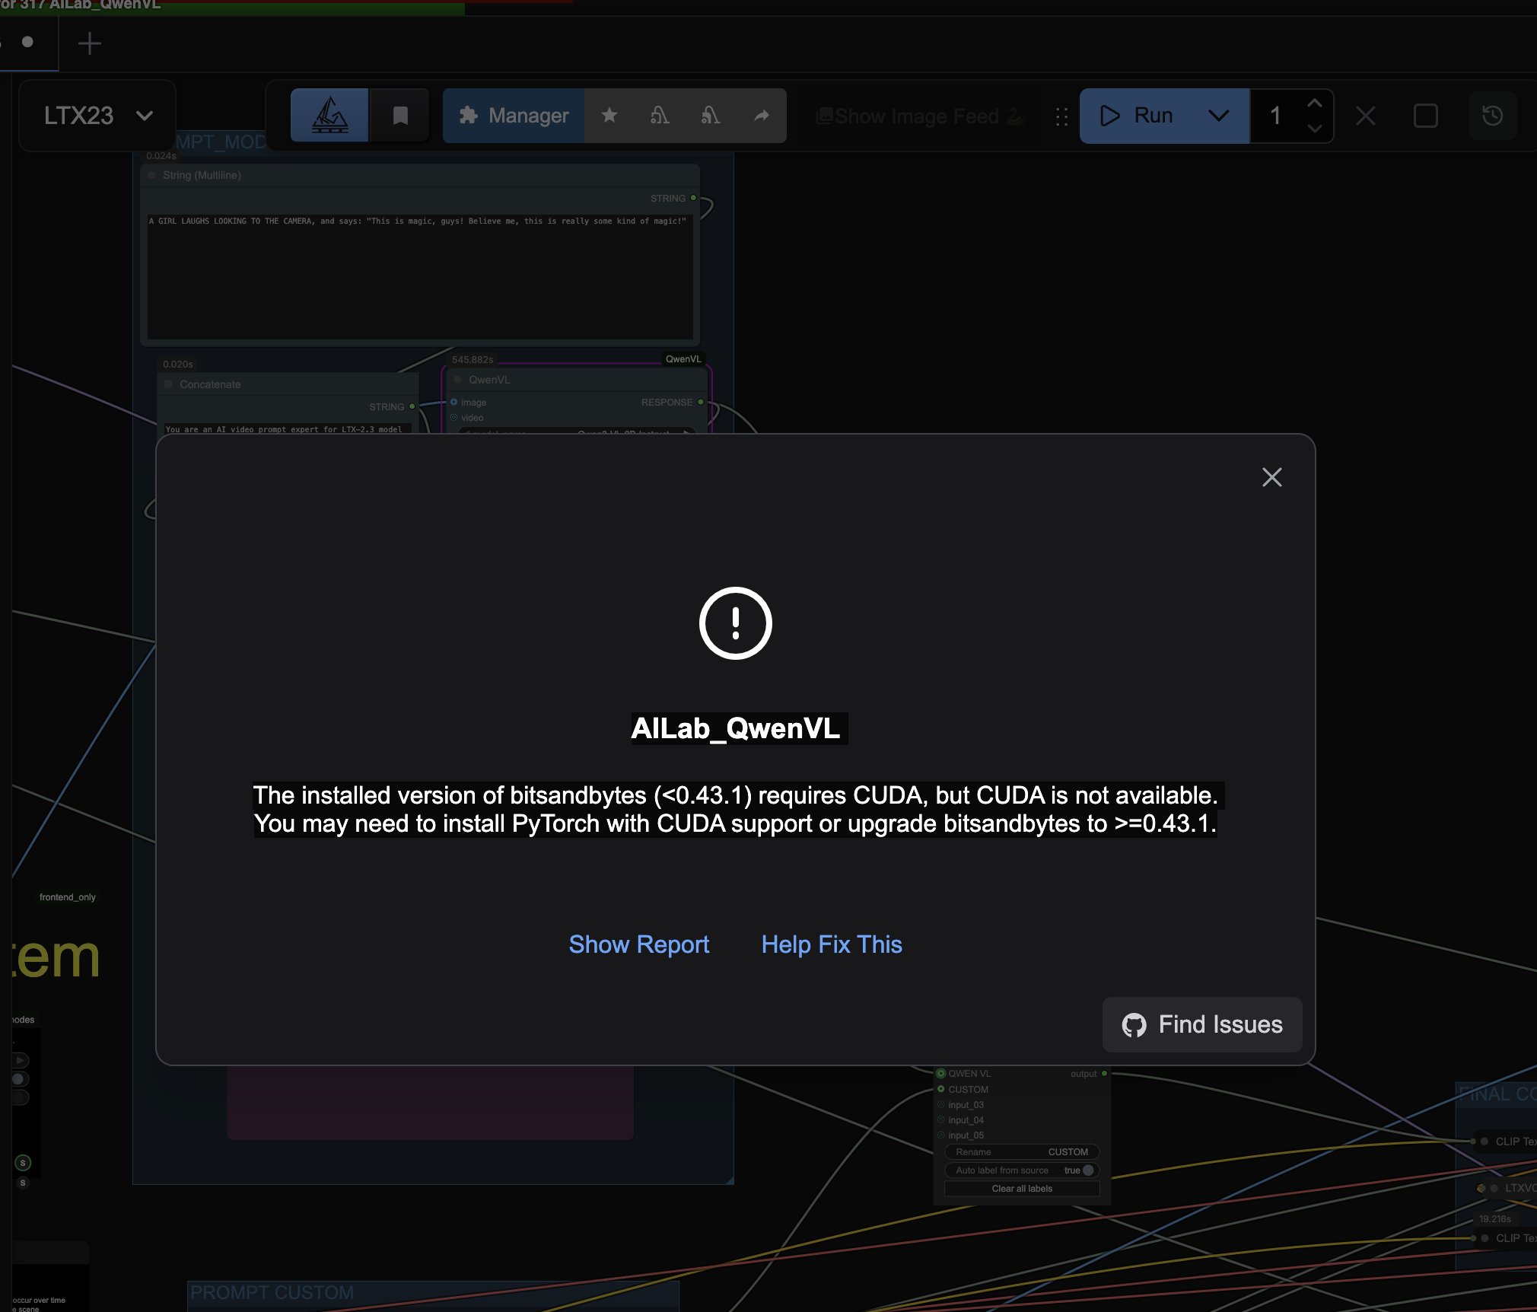Click the PROMPT CUSTOM group title
Image resolution: width=1537 pixels, height=1312 pixels.
pyautogui.click(x=272, y=1292)
